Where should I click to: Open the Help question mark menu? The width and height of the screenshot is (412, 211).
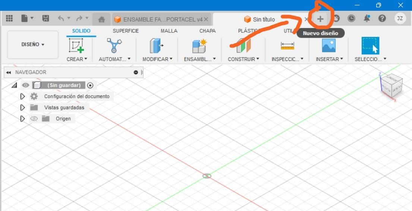pos(382,18)
